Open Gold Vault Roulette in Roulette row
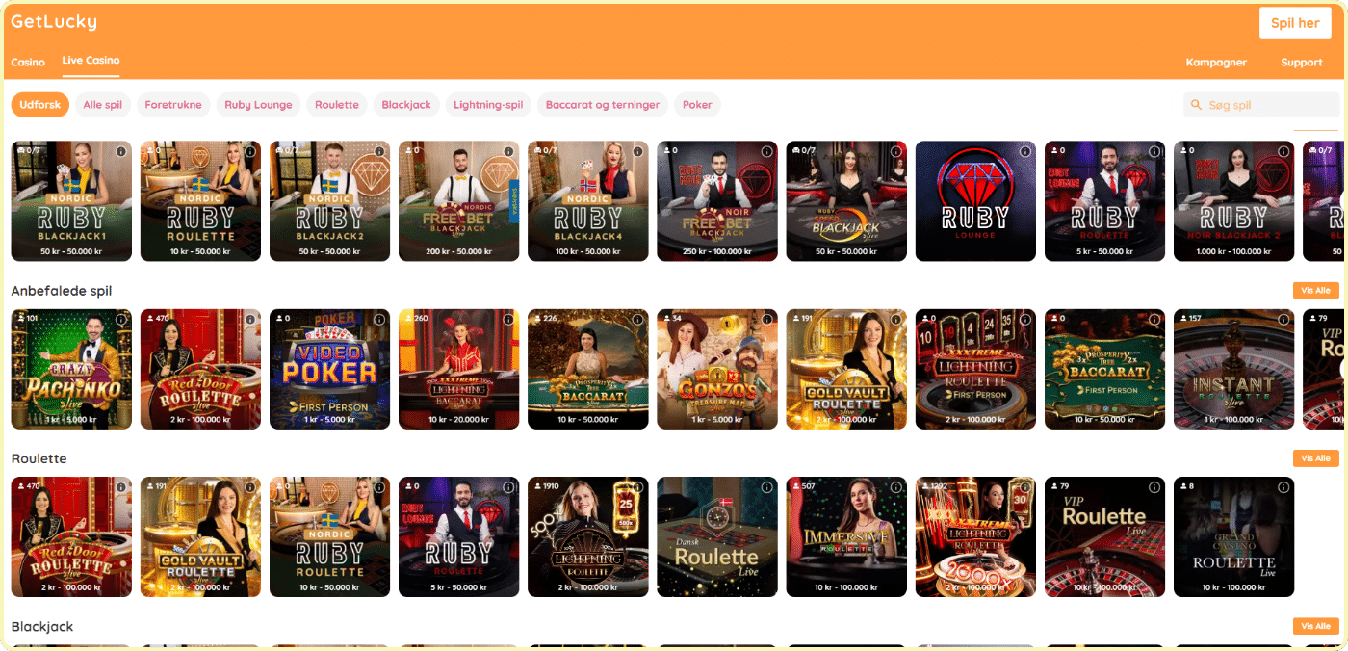The height and width of the screenshot is (651, 1348). pos(200,537)
